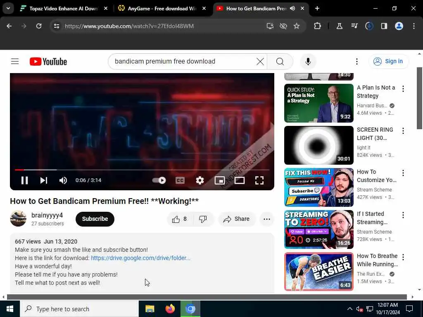Open the brainyyyy4 channel name link

pos(47,215)
